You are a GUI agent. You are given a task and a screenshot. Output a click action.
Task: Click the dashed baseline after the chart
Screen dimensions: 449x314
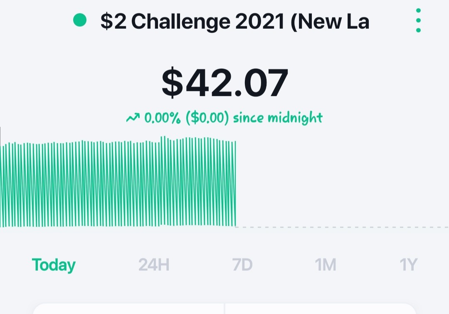coord(342,227)
